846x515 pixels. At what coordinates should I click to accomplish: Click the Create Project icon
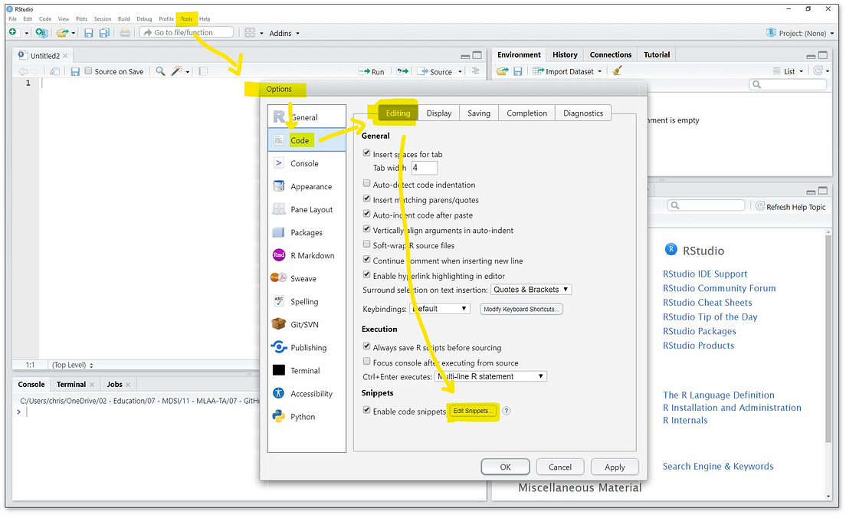point(41,32)
